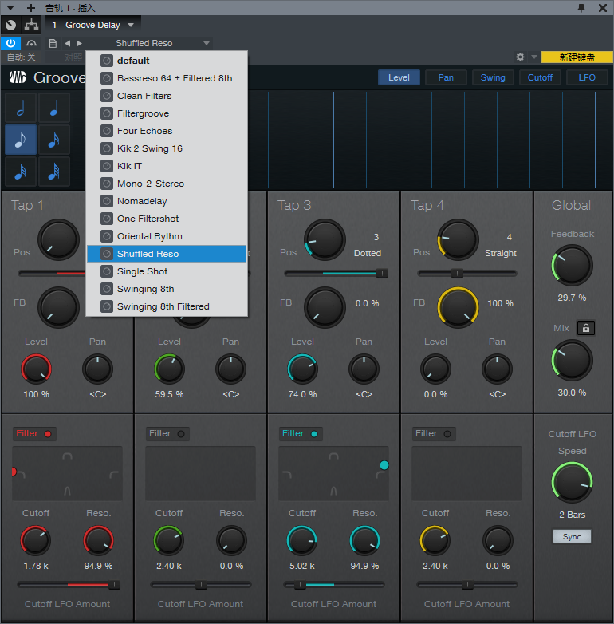Select the 32nd note beat grid icon

click(x=21, y=172)
